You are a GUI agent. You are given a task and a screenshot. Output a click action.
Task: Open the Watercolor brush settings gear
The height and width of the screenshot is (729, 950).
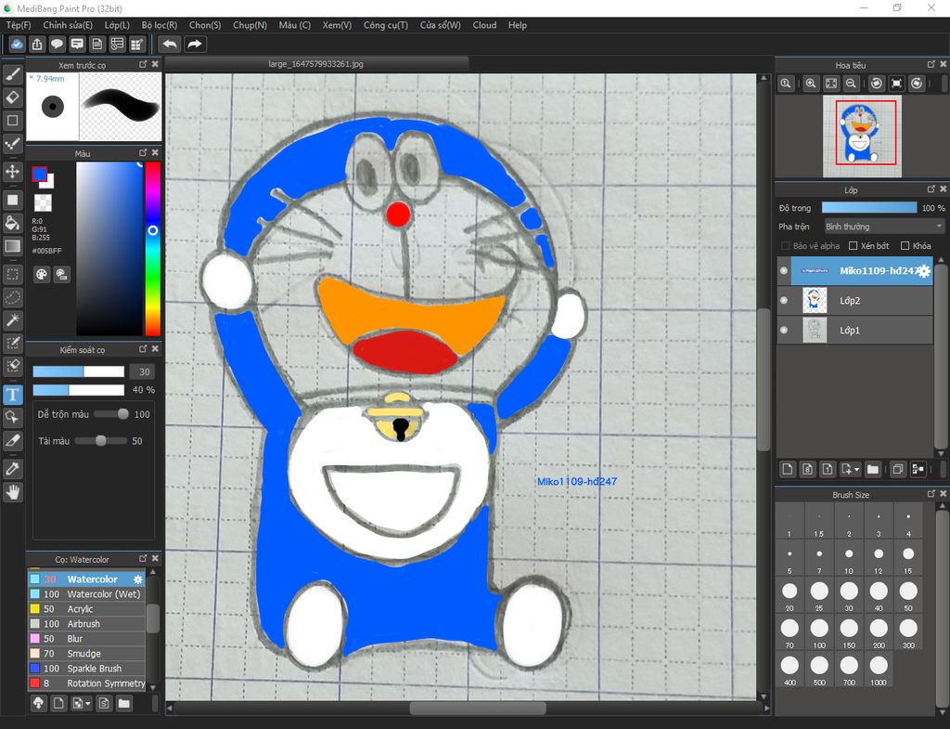click(138, 579)
